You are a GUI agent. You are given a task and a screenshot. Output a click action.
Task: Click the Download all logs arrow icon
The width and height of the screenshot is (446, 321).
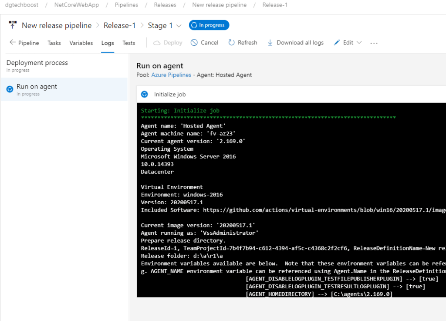270,43
